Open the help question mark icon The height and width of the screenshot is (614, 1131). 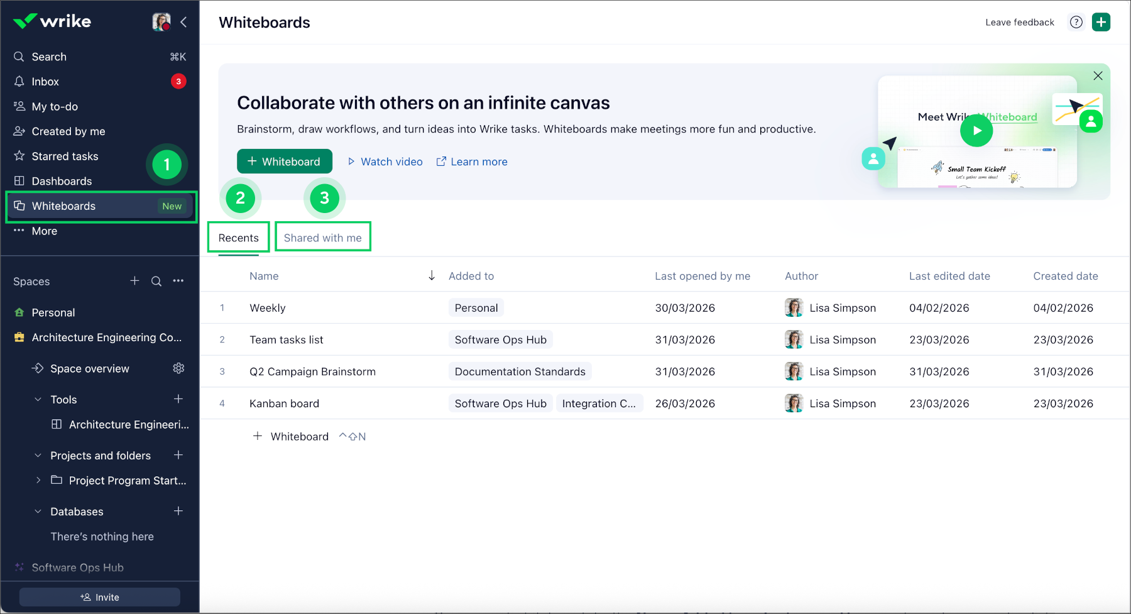coord(1076,22)
